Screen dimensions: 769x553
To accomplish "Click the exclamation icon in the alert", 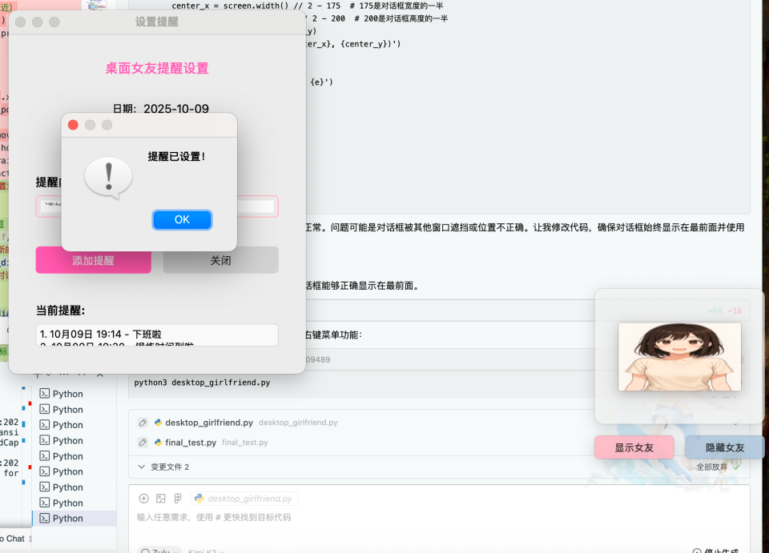I will click(x=108, y=178).
